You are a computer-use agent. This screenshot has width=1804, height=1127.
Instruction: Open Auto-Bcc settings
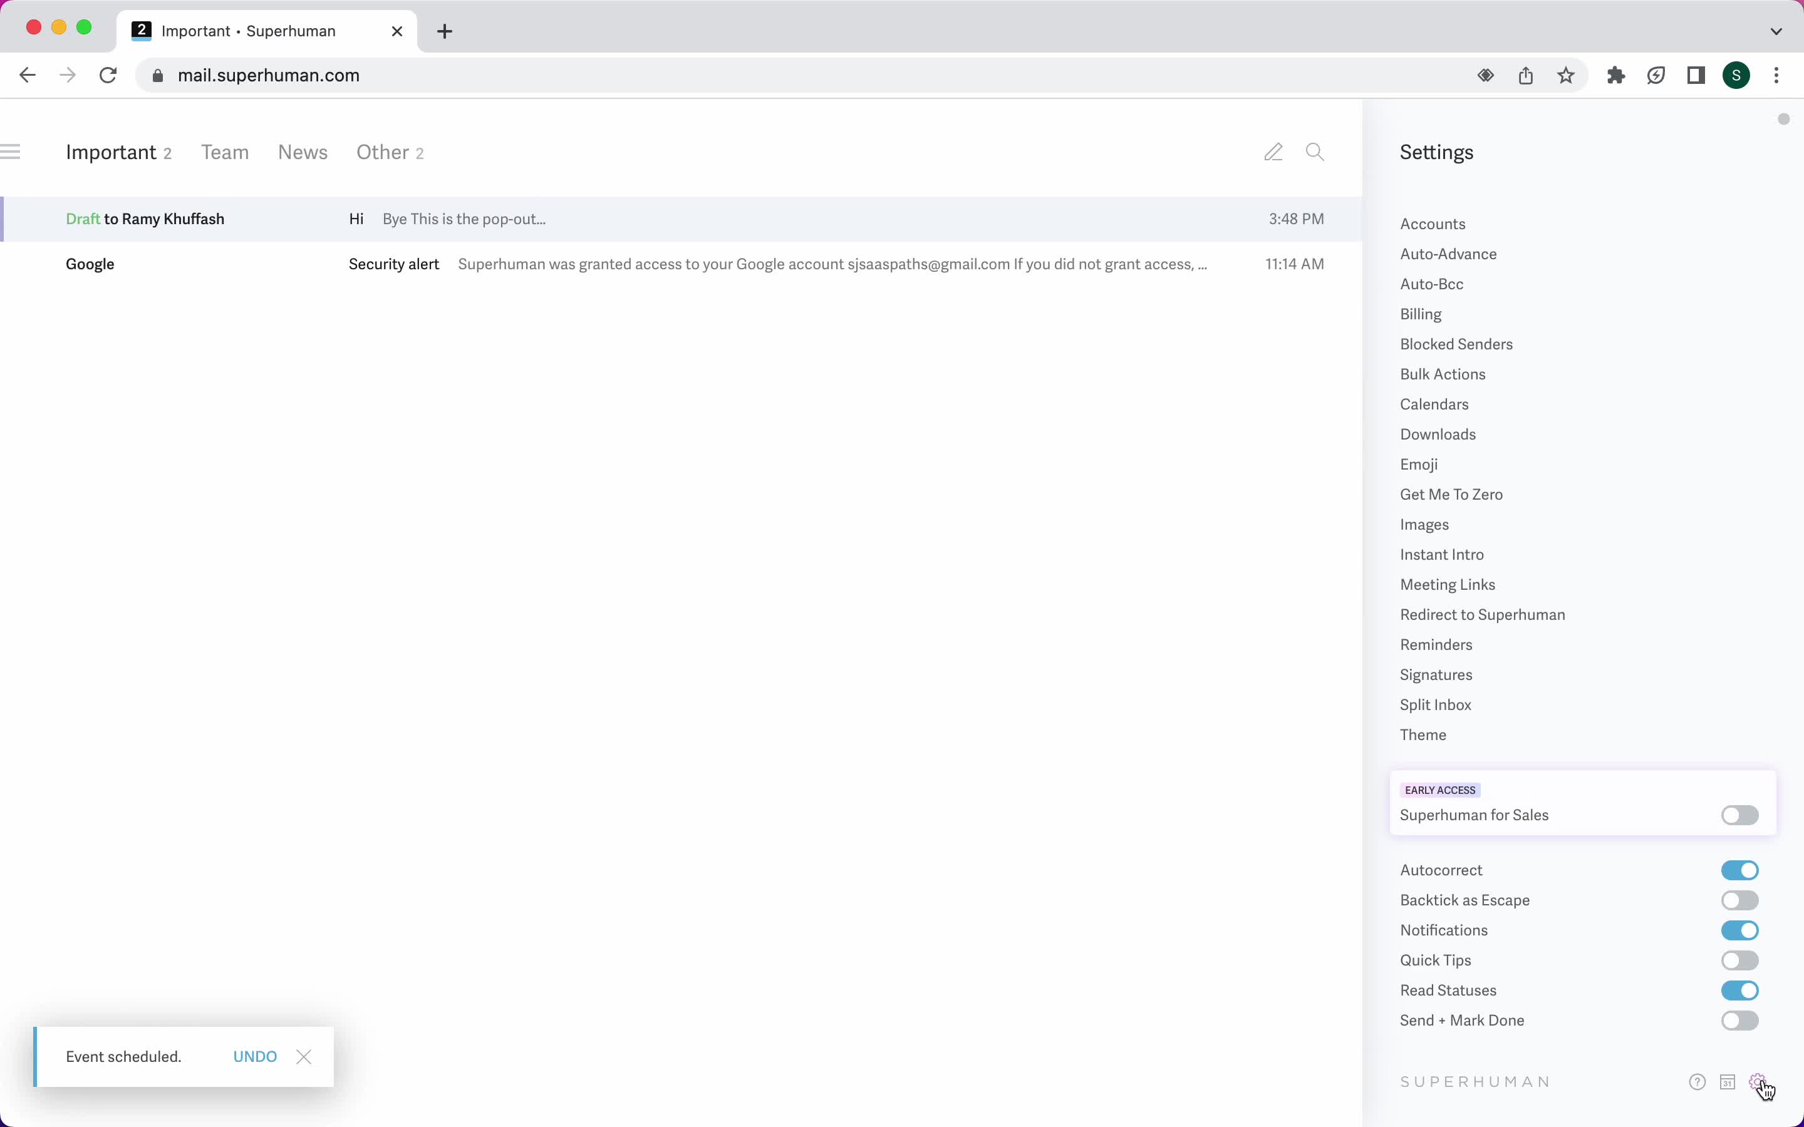1431,284
